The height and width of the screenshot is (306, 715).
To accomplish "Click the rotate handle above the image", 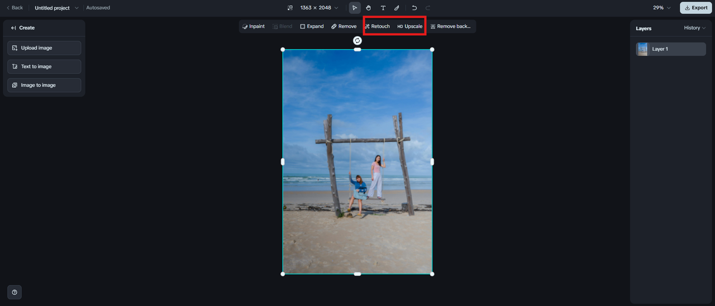I will 357,41.
